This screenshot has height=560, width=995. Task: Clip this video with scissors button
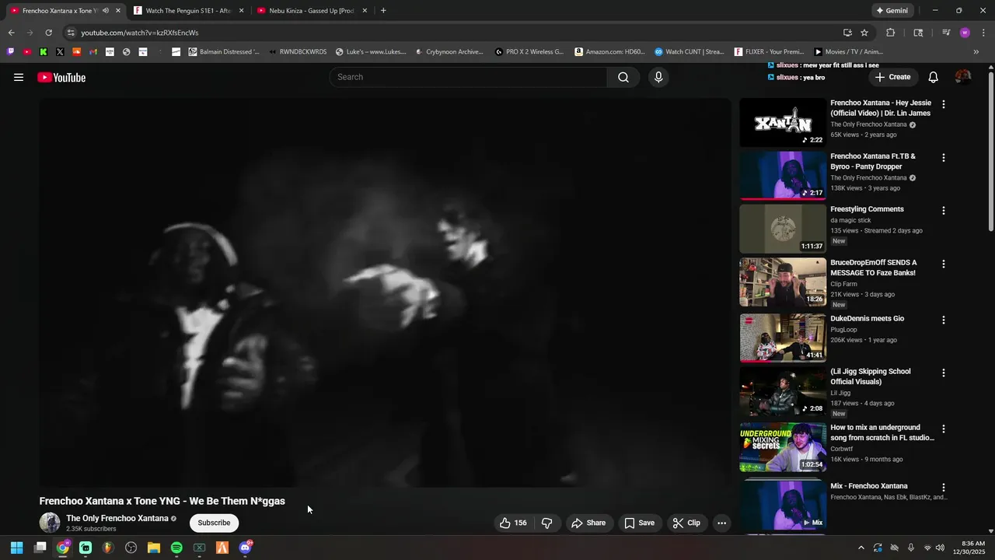tap(686, 523)
